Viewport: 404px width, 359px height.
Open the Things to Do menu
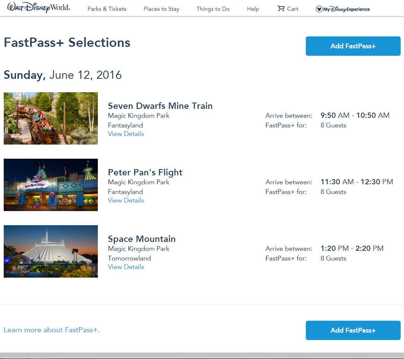pos(213,9)
